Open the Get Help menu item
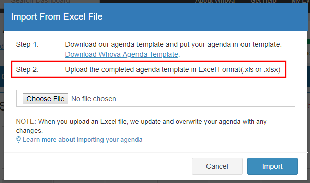The width and height of the screenshot is (310, 183). point(263,2)
